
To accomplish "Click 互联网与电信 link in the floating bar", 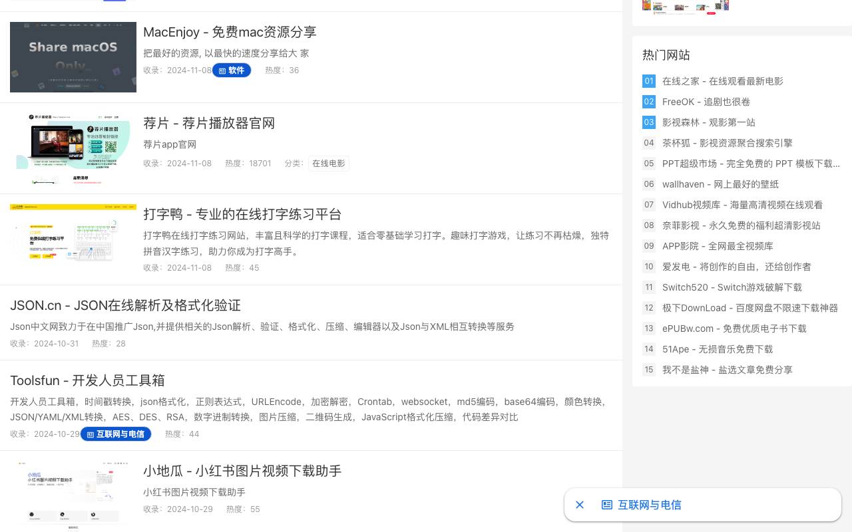I will [x=649, y=505].
